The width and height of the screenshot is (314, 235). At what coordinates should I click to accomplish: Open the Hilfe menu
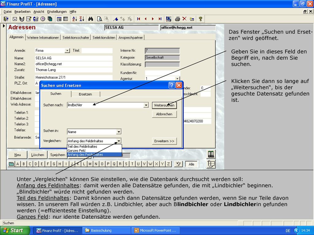click(x=73, y=12)
